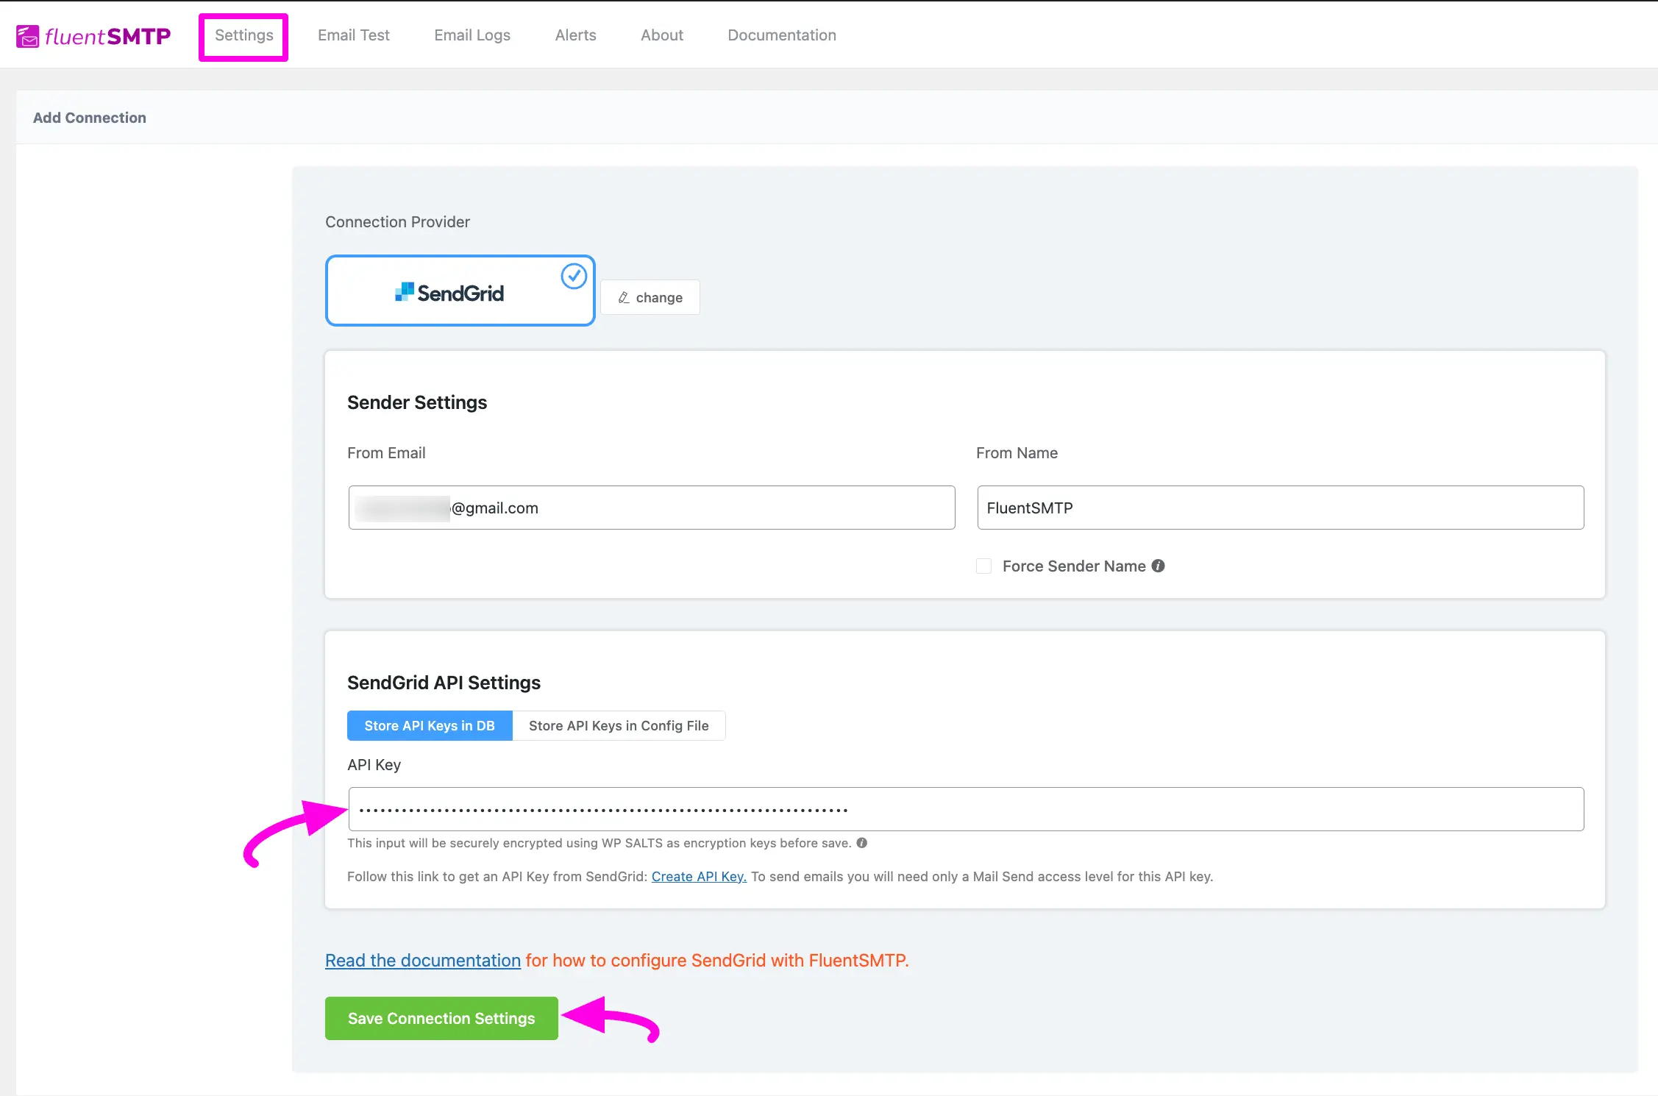Select the SendGrid provider card
The image size is (1658, 1096).
[x=460, y=291]
